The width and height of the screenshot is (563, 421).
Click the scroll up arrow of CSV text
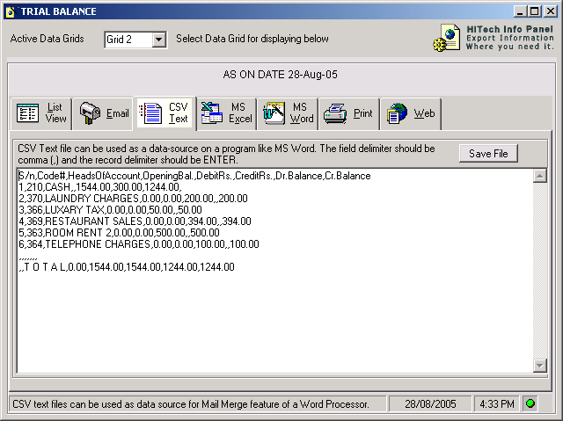coord(539,176)
